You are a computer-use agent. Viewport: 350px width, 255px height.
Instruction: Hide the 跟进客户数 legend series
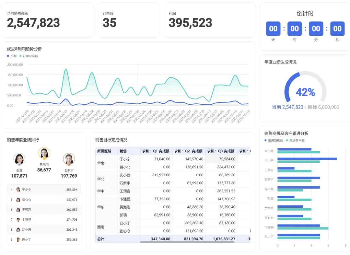295,141
